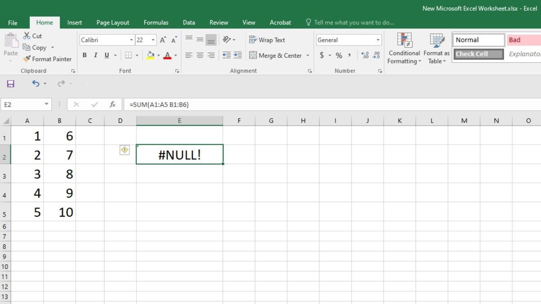Apply the Normal cell style
The width and height of the screenshot is (541, 304).
478,40
